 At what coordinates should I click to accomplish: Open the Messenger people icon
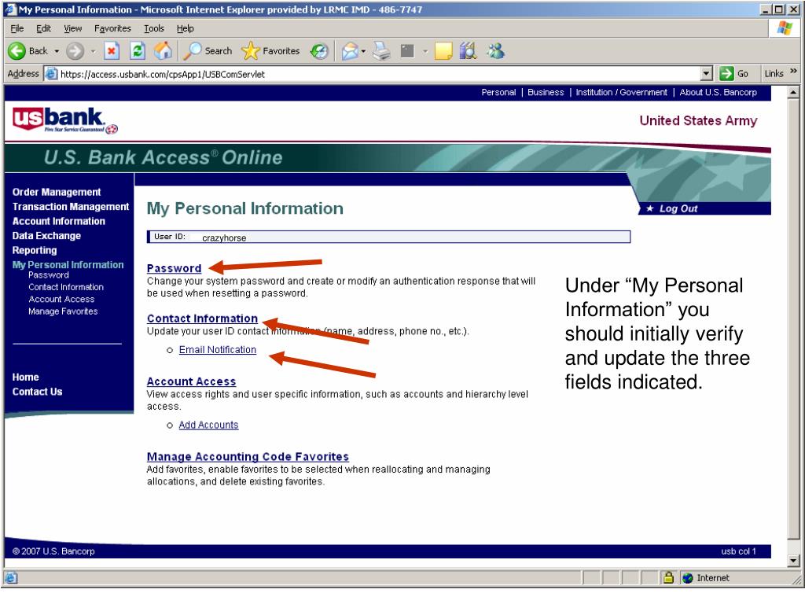click(496, 51)
